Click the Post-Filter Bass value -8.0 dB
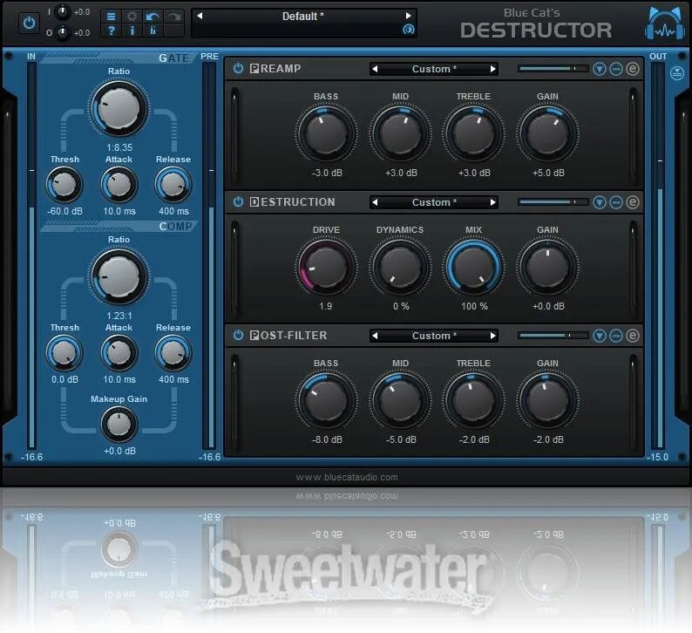The width and height of the screenshot is (692, 633). (x=327, y=439)
